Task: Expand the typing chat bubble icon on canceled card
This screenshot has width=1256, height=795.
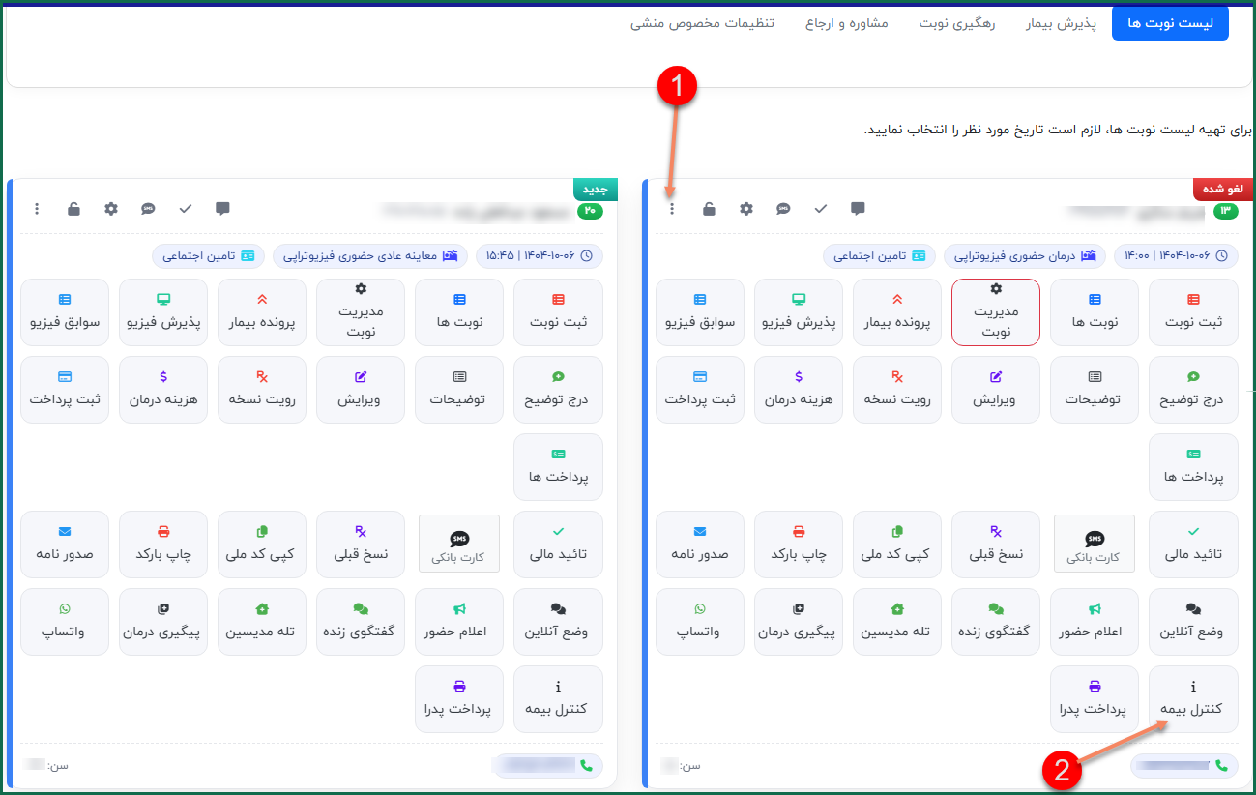Action: click(x=783, y=209)
